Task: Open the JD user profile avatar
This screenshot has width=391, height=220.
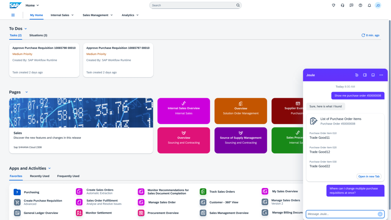Action: (x=378, y=5)
